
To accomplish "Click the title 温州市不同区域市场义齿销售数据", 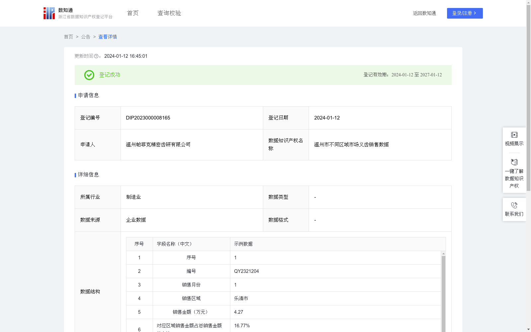I will [351, 145].
